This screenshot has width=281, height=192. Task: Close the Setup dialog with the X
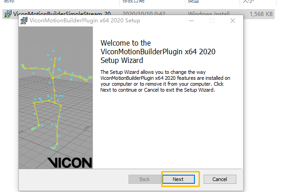pyautogui.click(x=233, y=21)
